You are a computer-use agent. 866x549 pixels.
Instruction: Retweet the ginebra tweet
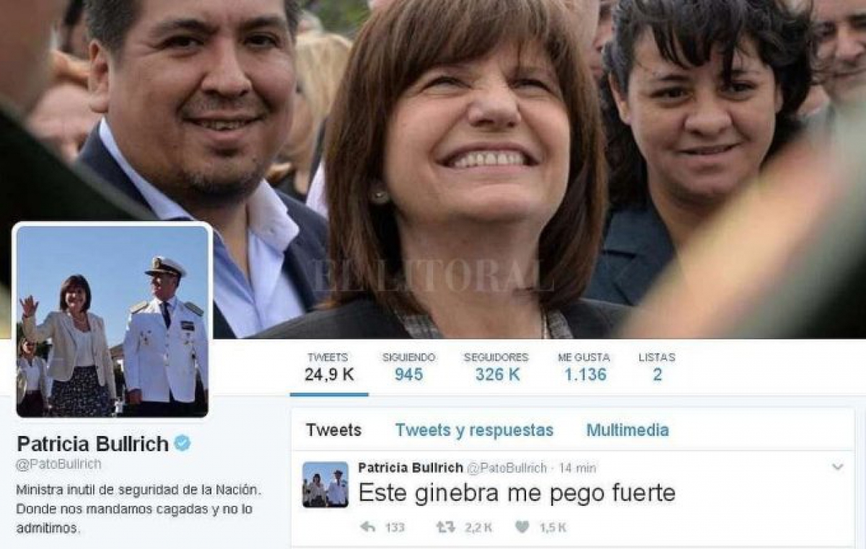(445, 527)
